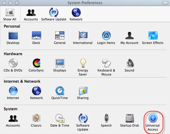This screenshot has width=170, height=134.
Task: Open International preferences flag icon
Action: [x=83, y=35]
